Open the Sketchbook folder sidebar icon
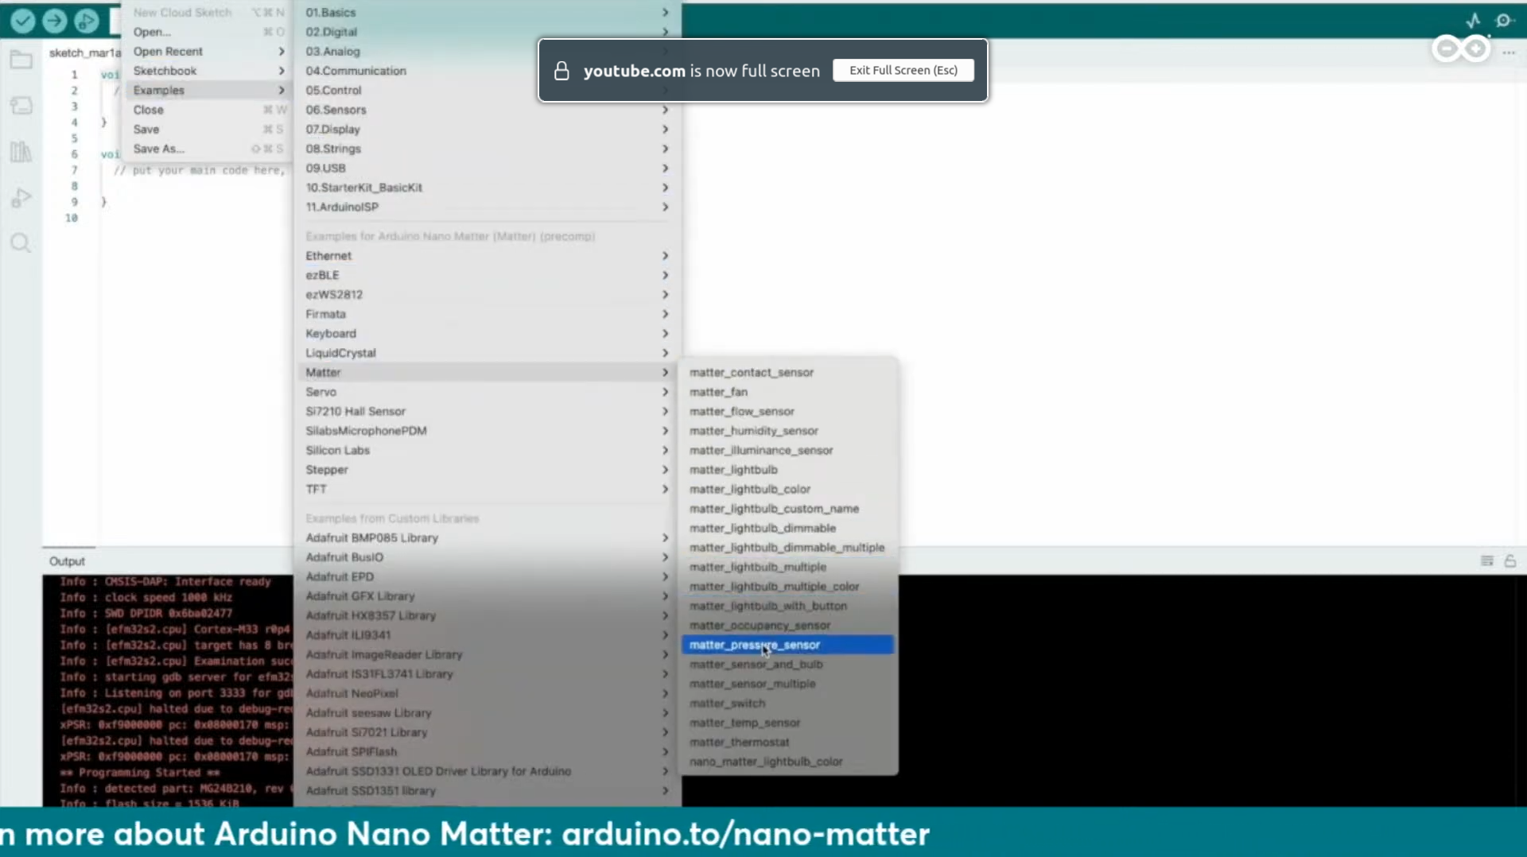Viewport: 1527px width, 857px height. point(21,60)
